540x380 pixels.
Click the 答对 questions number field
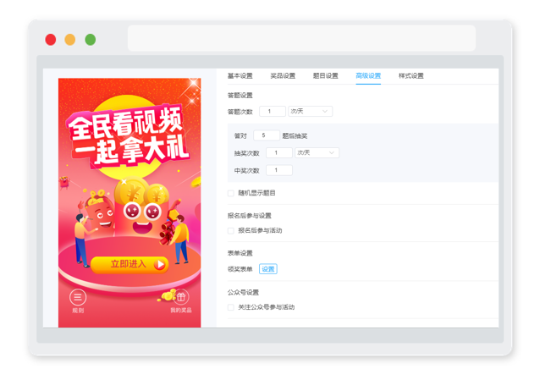tap(267, 135)
